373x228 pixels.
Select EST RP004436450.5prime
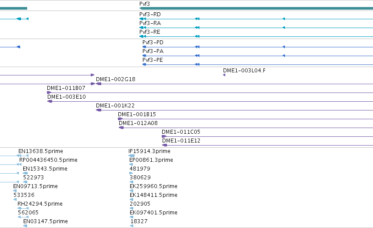(48, 160)
